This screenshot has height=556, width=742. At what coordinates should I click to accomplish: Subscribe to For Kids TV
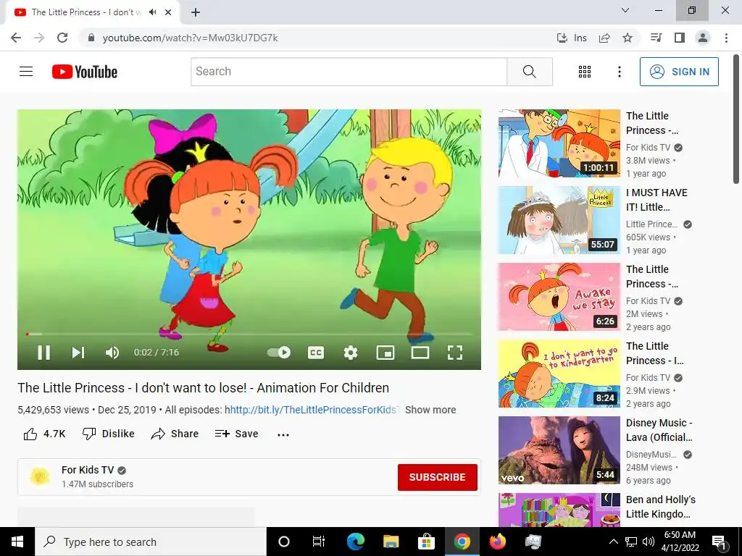(437, 477)
